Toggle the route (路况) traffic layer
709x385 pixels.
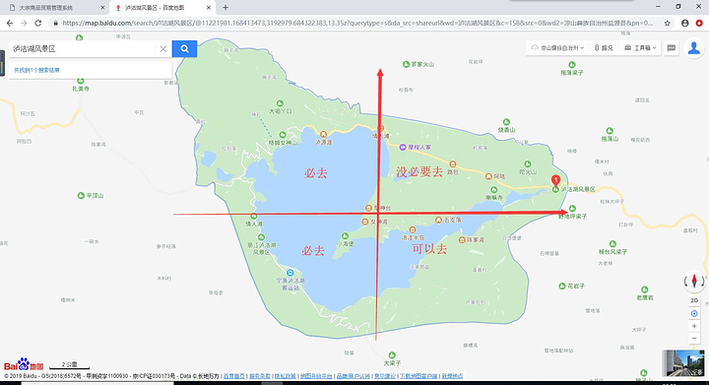pos(604,48)
